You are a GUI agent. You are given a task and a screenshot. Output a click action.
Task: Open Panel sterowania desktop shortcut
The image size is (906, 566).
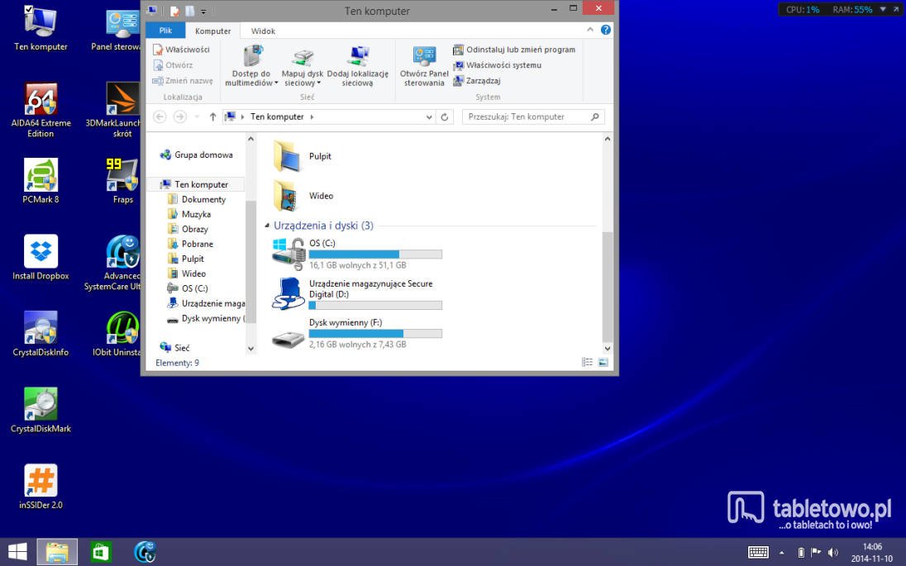(x=120, y=28)
